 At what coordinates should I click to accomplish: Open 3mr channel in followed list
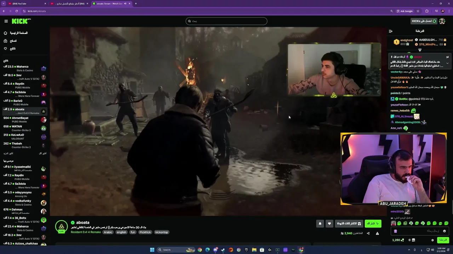tap(25, 77)
